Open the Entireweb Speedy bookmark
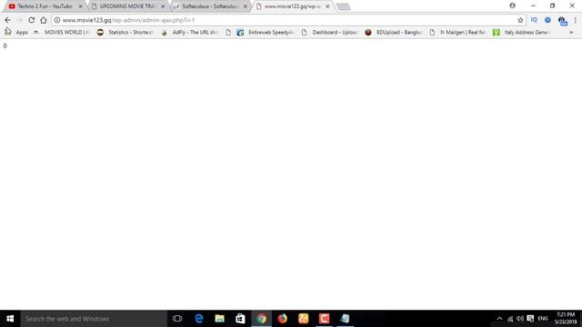The width and height of the screenshot is (582, 327). click(x=266, y=33)
